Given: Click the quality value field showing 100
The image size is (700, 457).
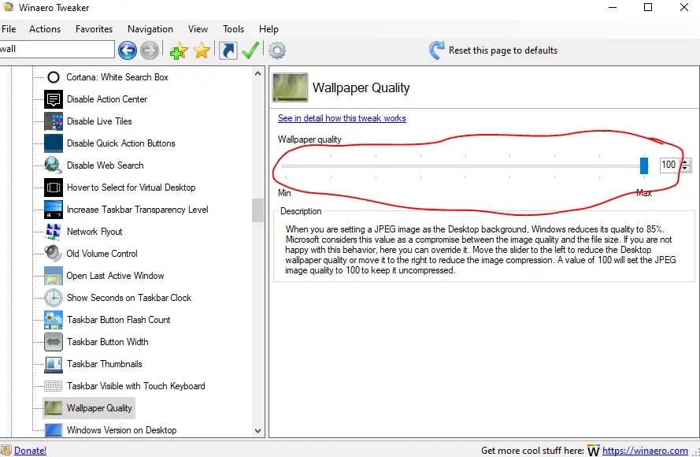Looking at the screenshot, I should tap(670, 165).
